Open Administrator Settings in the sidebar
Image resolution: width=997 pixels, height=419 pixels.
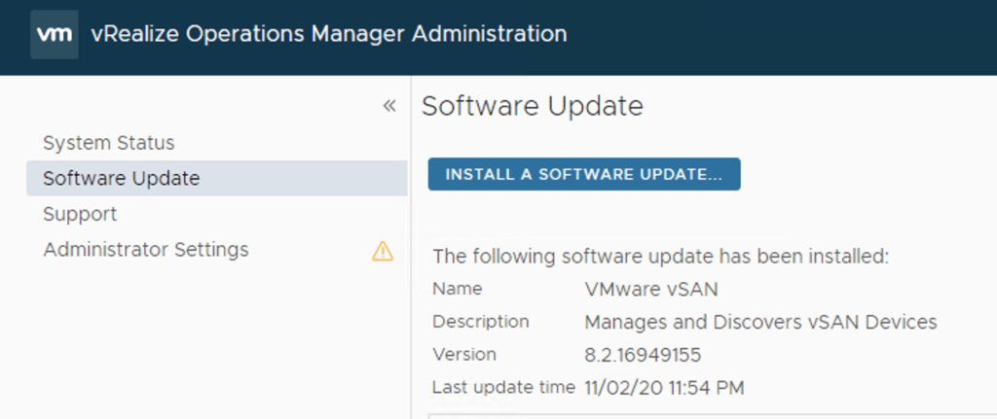(x=146, y=250)
